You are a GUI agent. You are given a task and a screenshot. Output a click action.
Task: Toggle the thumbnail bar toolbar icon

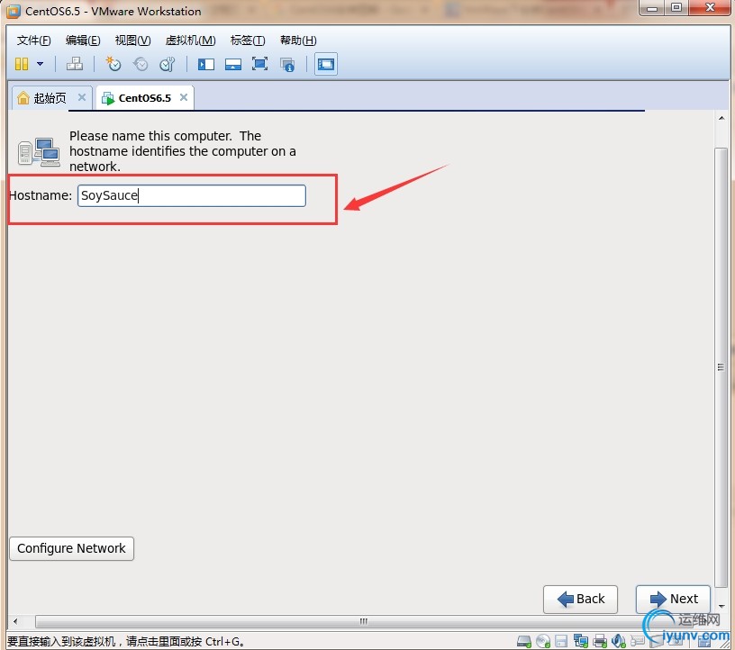233,64
